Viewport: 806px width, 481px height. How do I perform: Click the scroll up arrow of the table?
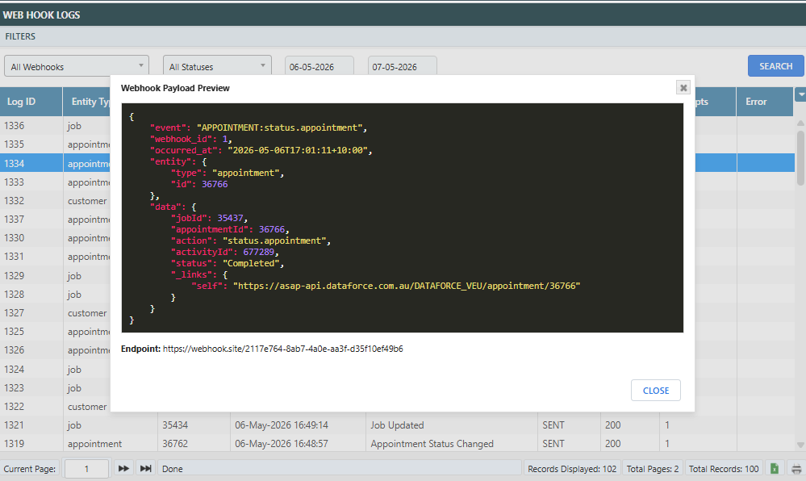[x=800, y=123]
